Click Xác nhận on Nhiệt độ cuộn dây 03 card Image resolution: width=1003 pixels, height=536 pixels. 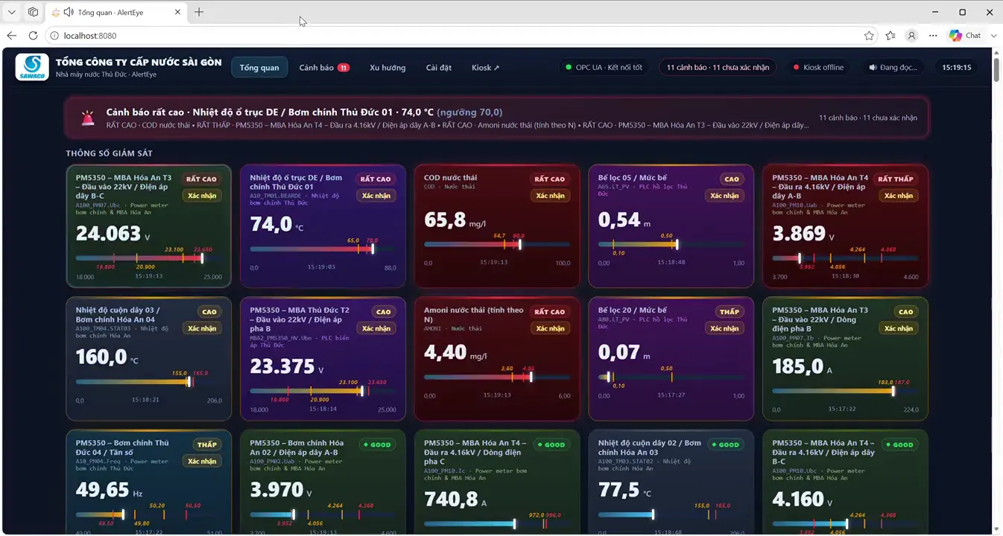pos(202,328)
